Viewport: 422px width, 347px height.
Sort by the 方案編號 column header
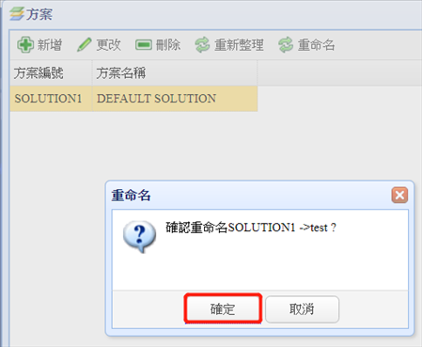click(51, 73)
